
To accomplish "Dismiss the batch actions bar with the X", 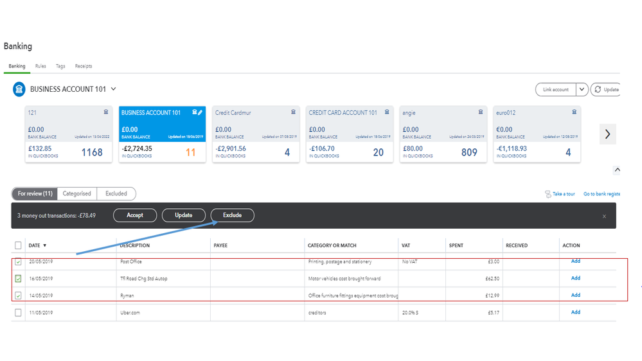I will click(604, 216).
